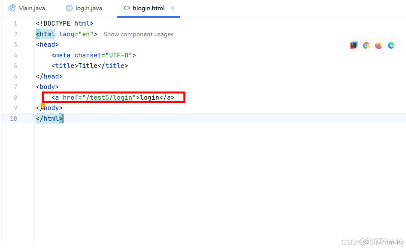The image size is (406, 249).
Task: Click line number 1 in the gutter
Action: pos(15,23)
